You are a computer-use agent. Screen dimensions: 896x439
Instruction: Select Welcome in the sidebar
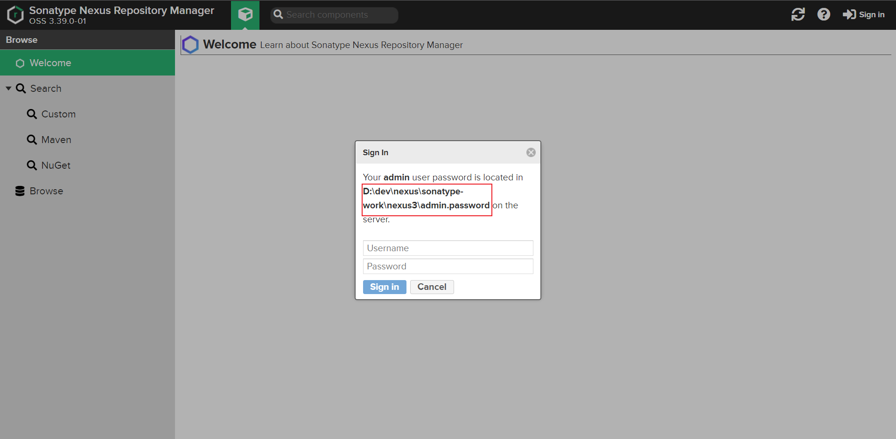[87, 63]
